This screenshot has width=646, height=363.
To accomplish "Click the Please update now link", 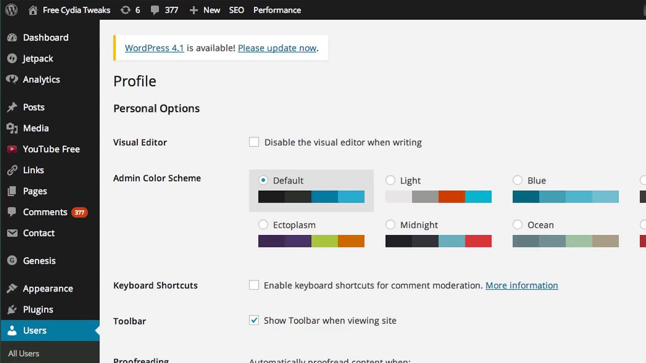I will (277, 48).
